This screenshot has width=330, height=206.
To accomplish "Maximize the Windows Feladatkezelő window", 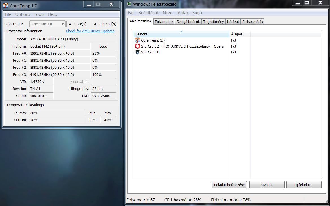I will click(x=307, y=3).
